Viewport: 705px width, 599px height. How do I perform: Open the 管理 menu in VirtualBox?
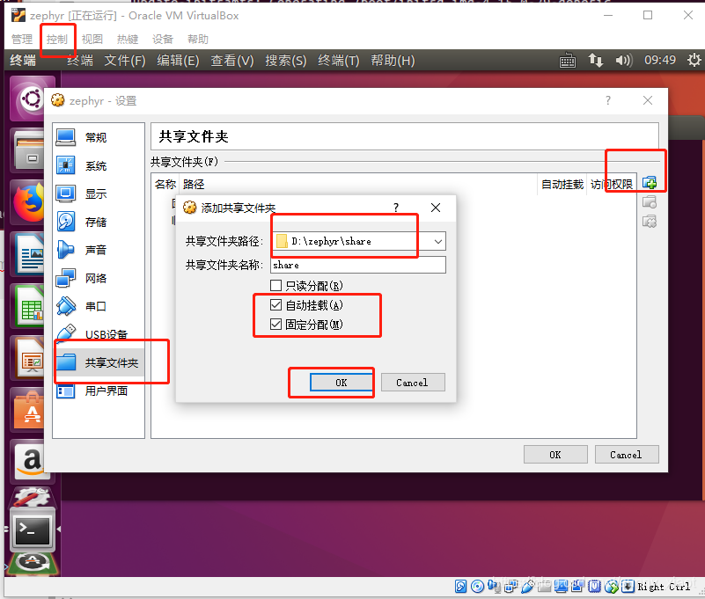coord(22,39)
